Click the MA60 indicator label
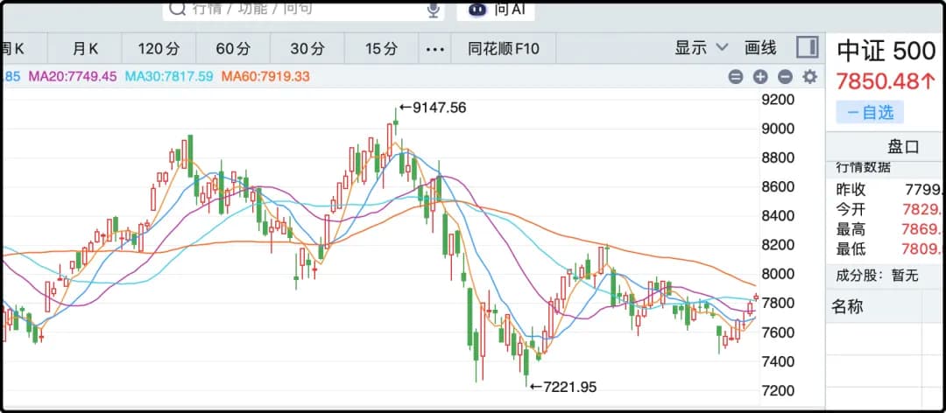 click(265, 77)
